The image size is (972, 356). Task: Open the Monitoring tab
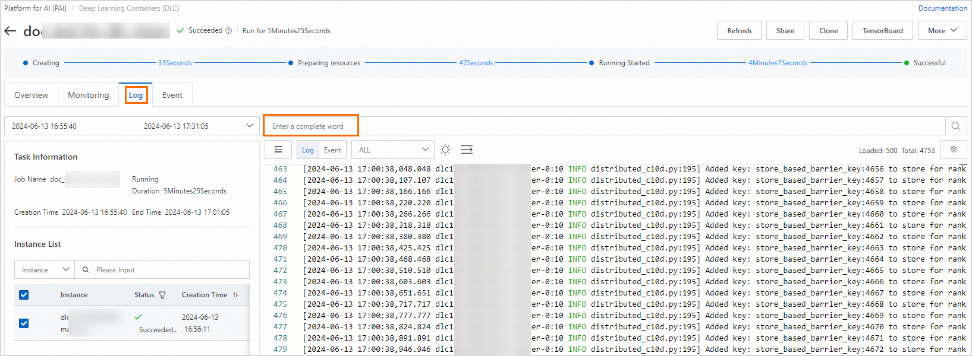[x=89, y=95]
